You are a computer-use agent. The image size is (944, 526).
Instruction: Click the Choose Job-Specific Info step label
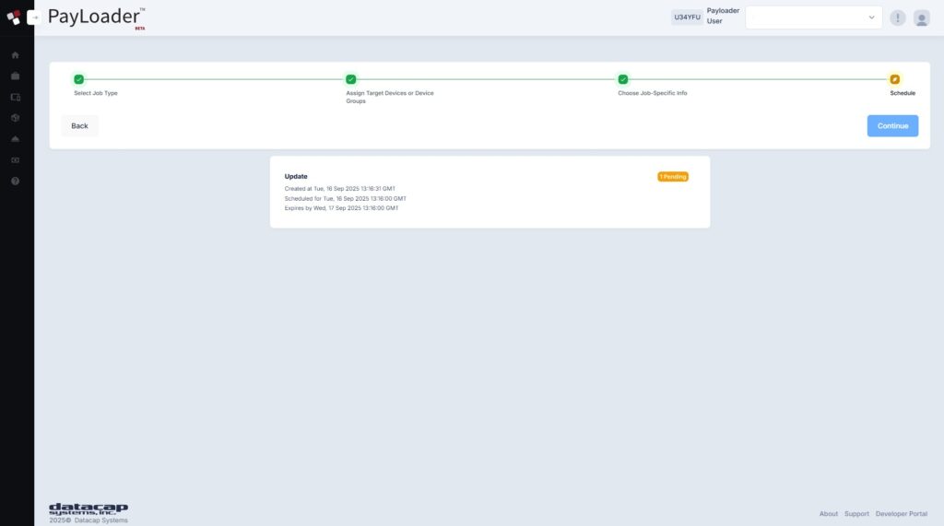coord(652,93)
